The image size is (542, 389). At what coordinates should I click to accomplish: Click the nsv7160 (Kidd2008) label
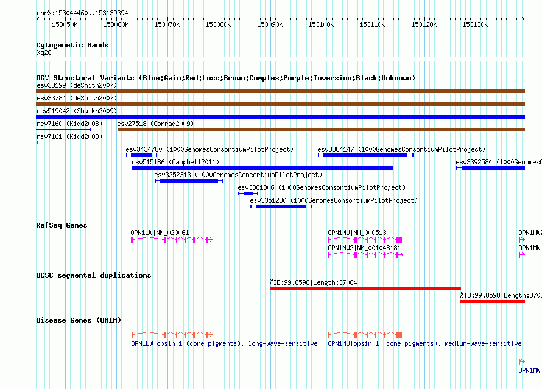point(69,124)
